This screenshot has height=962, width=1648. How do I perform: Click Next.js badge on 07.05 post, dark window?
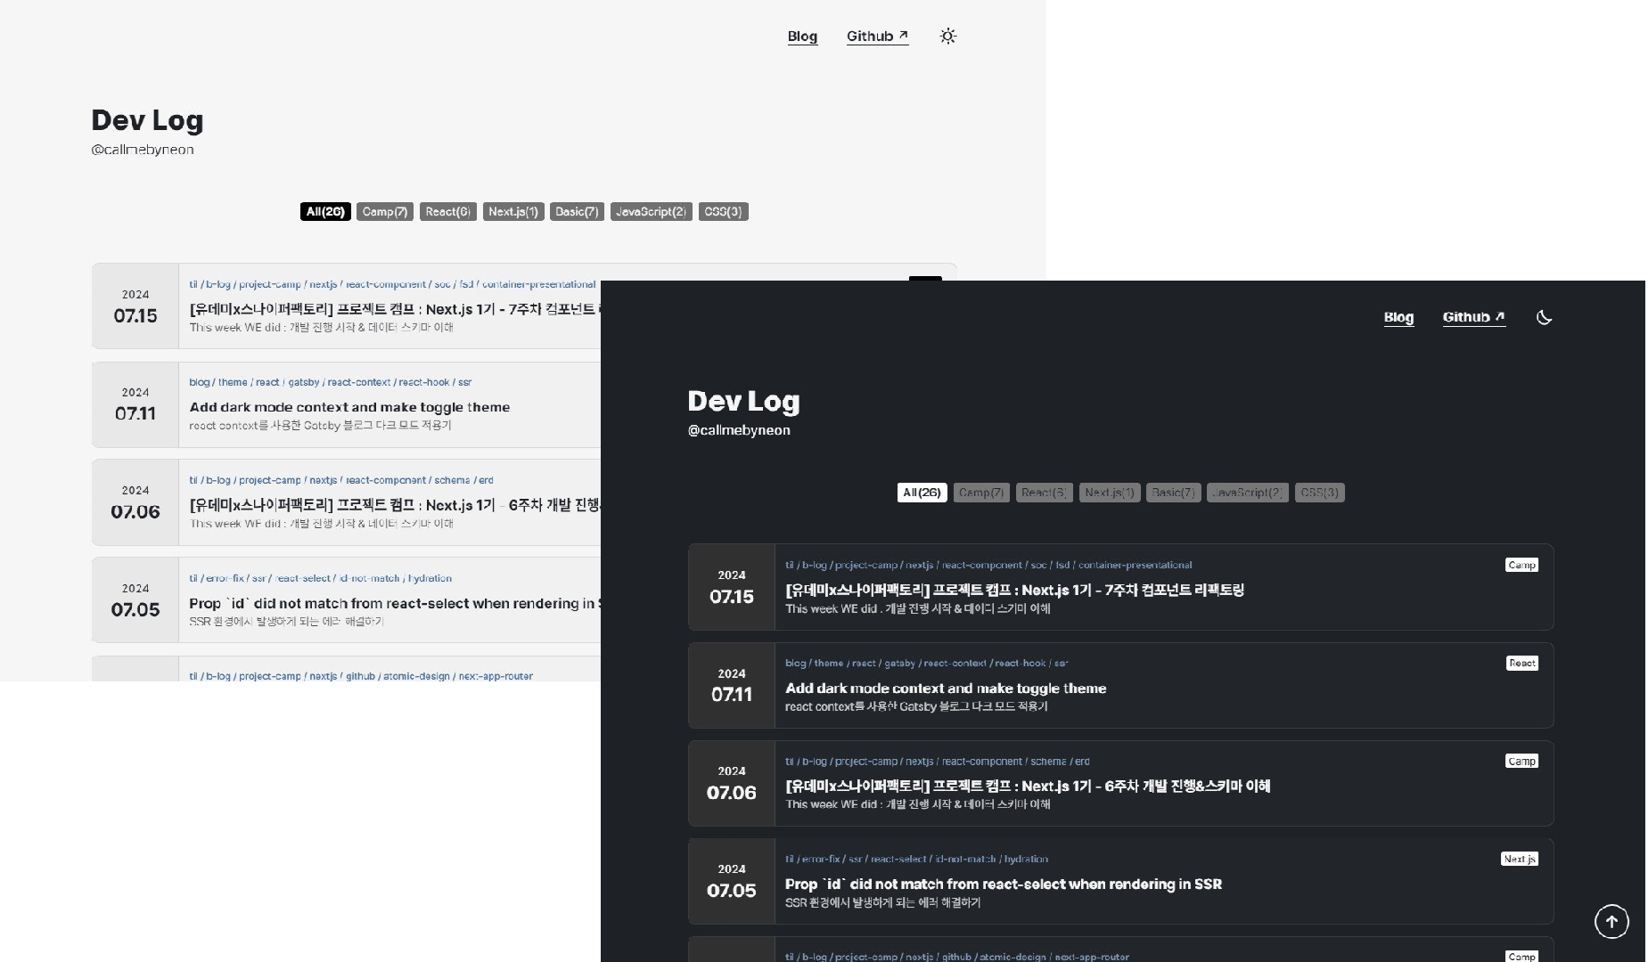pos(1519,859)
